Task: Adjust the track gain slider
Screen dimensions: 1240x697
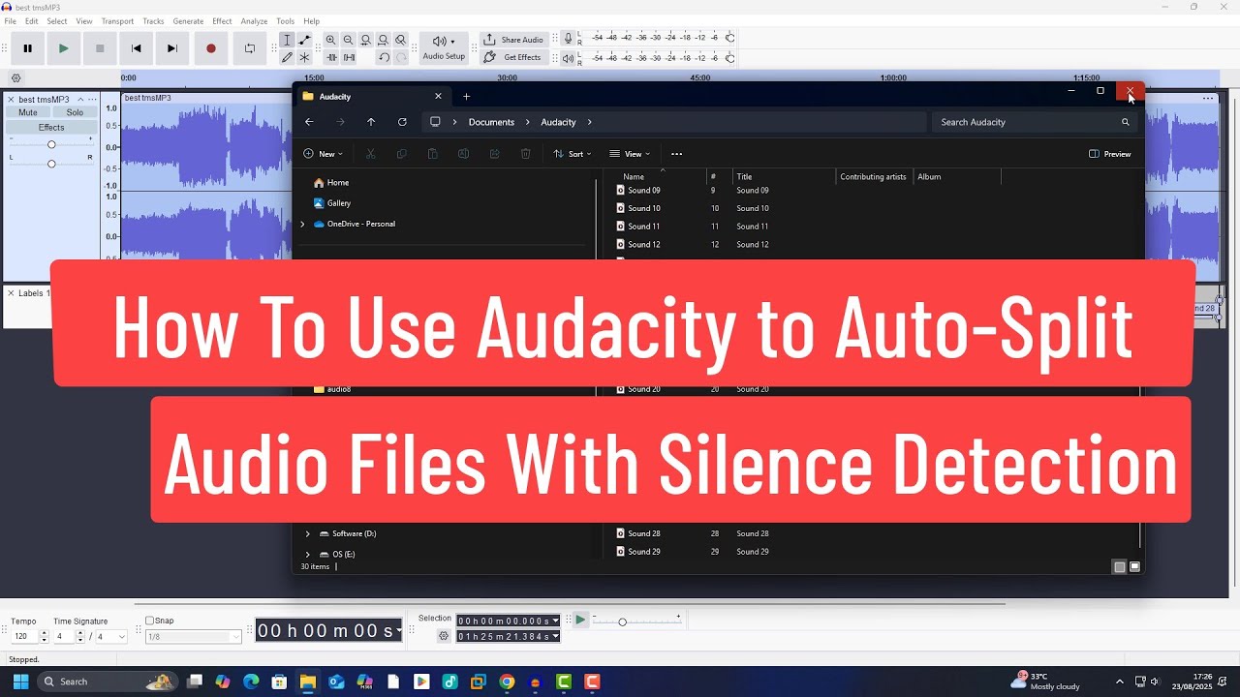Action: coord(51,144)
